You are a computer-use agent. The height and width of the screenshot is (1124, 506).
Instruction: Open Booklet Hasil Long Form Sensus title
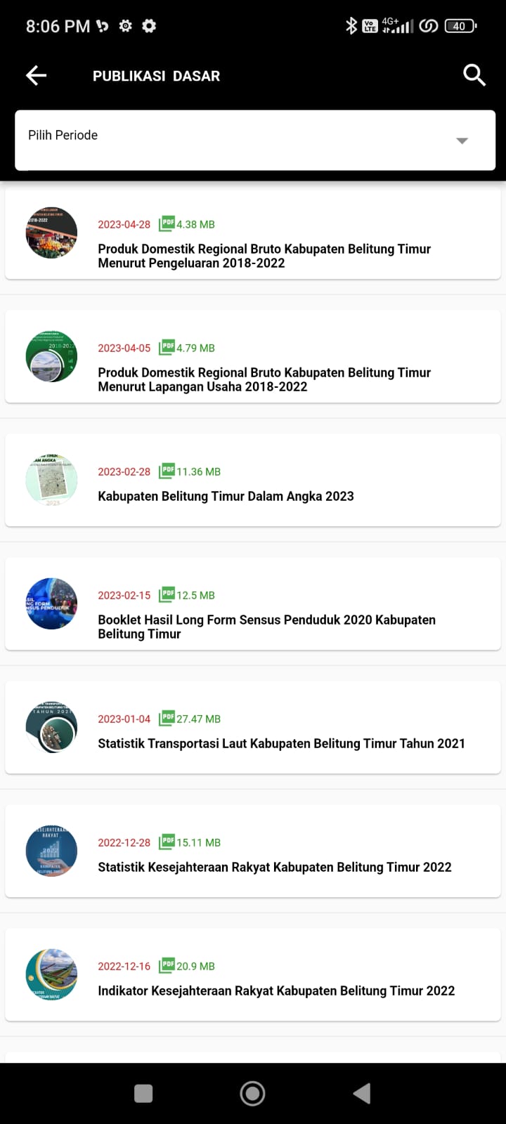tap(266, 627)
